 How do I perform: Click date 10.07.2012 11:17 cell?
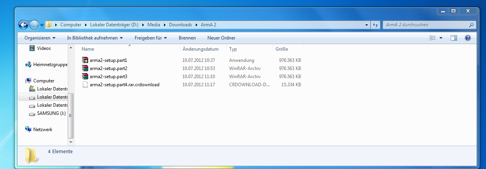pos(199,85)
